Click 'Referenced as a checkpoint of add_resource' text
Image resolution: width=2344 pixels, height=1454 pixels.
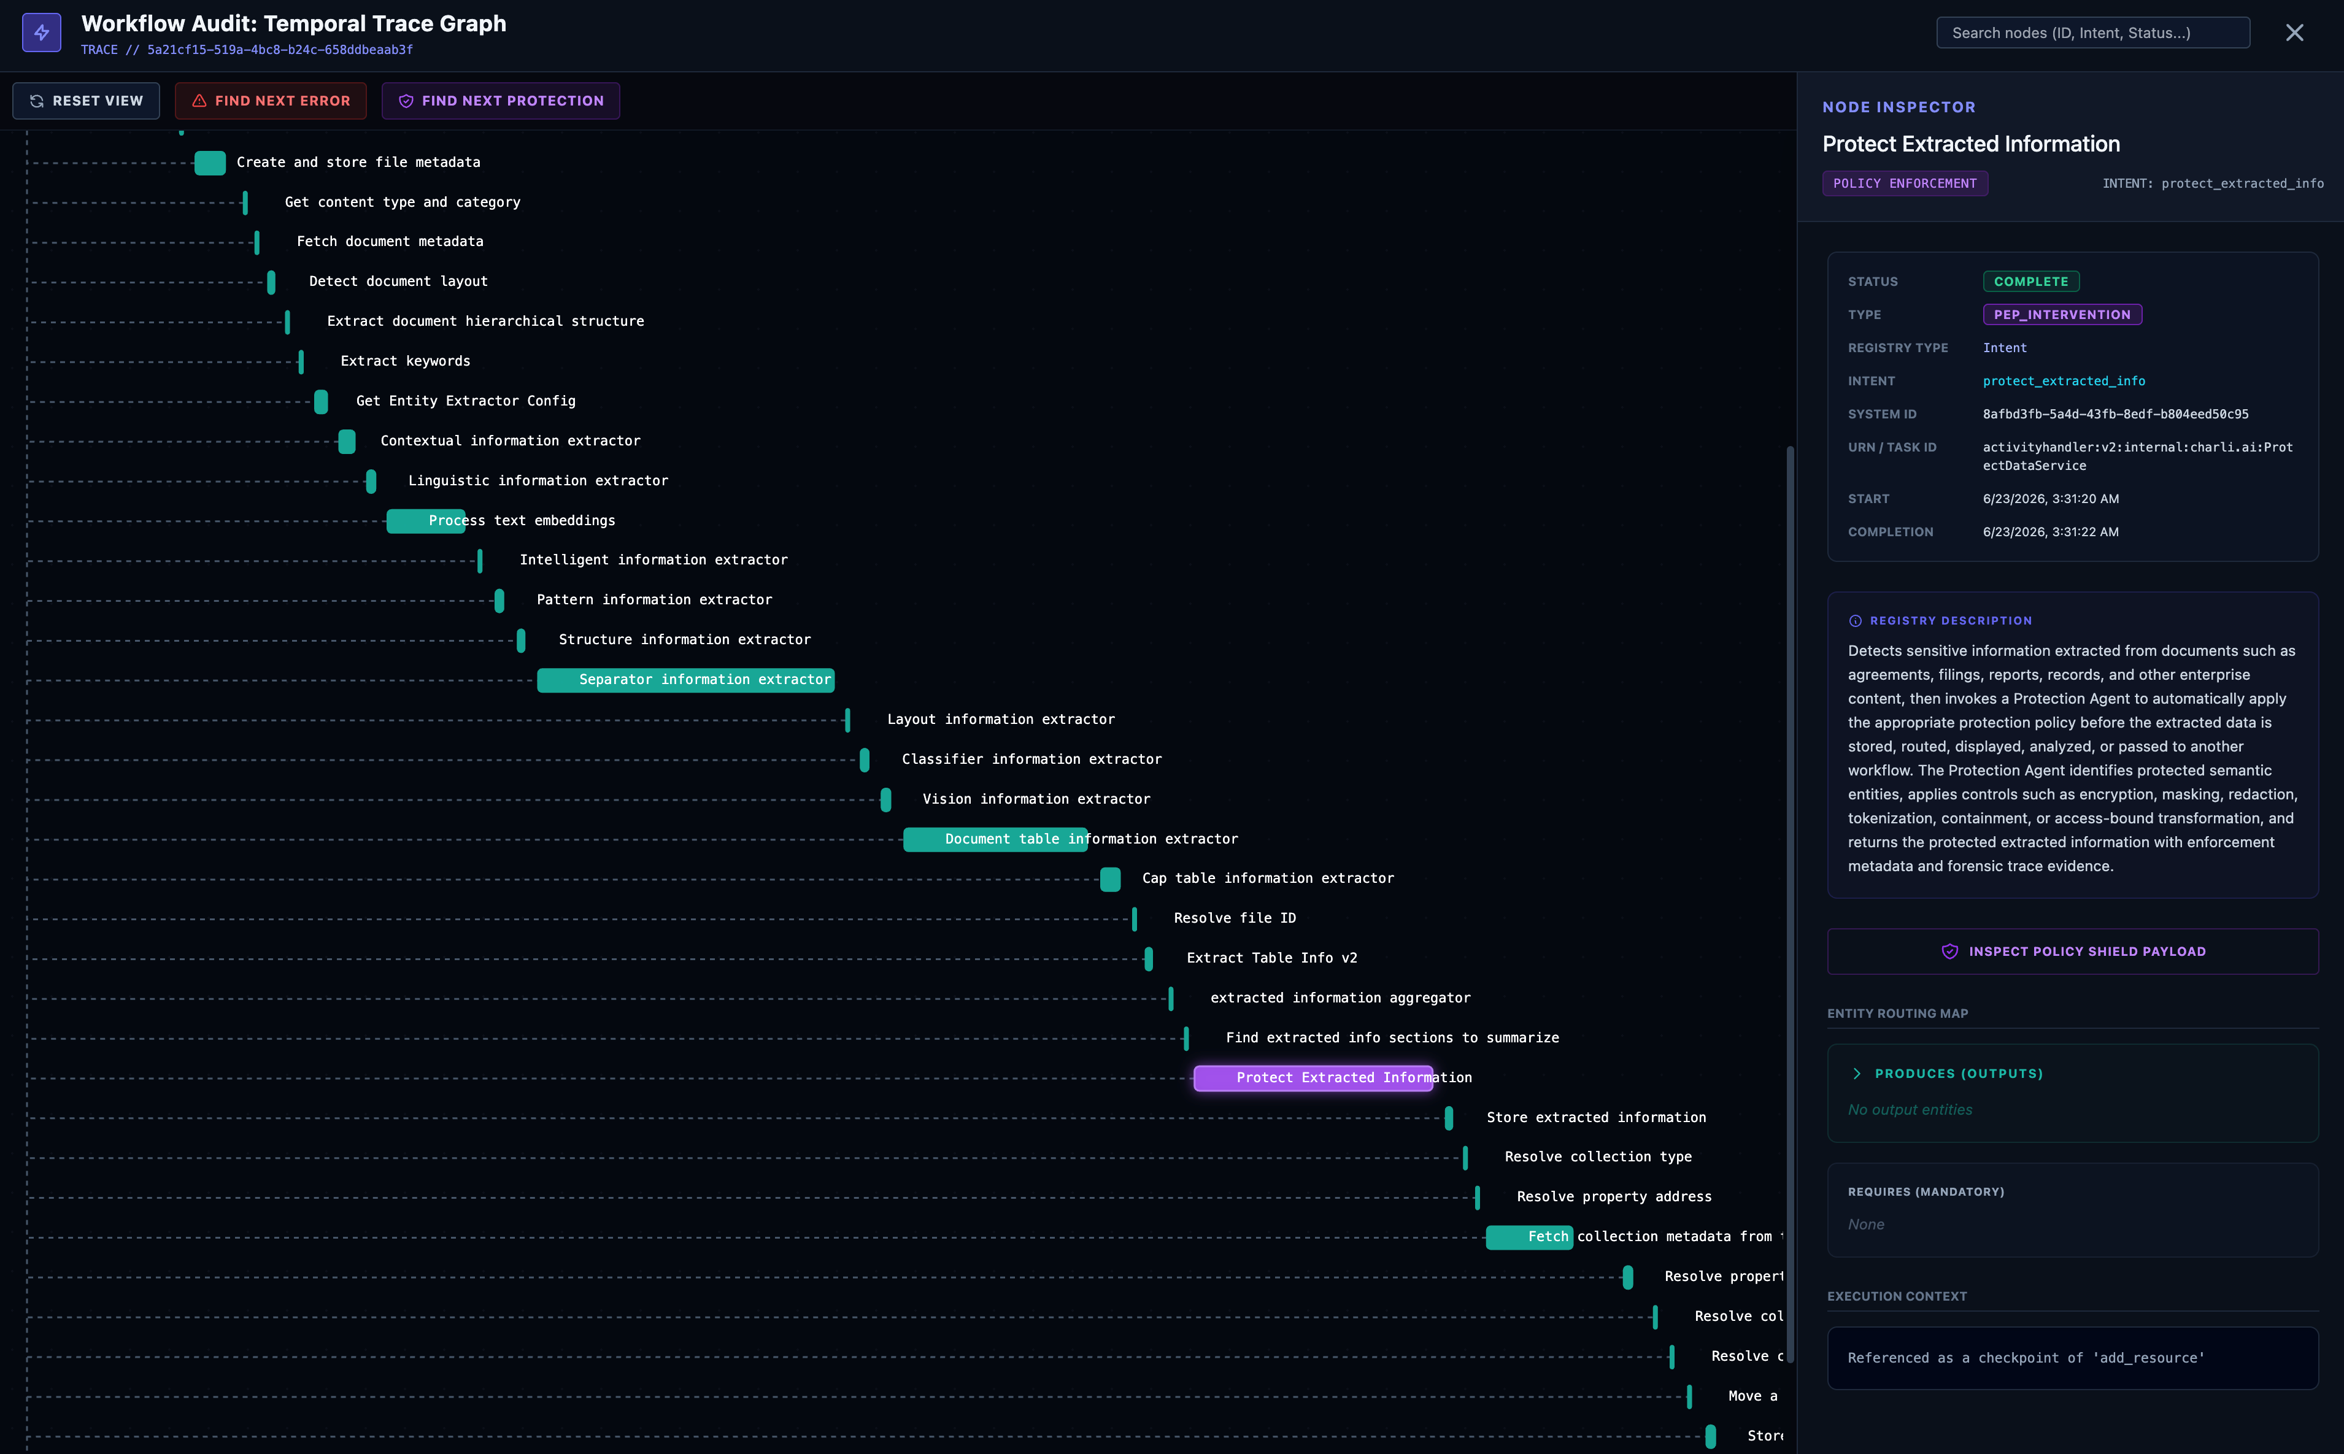pyautogui.click(x=2026, y=1358)
